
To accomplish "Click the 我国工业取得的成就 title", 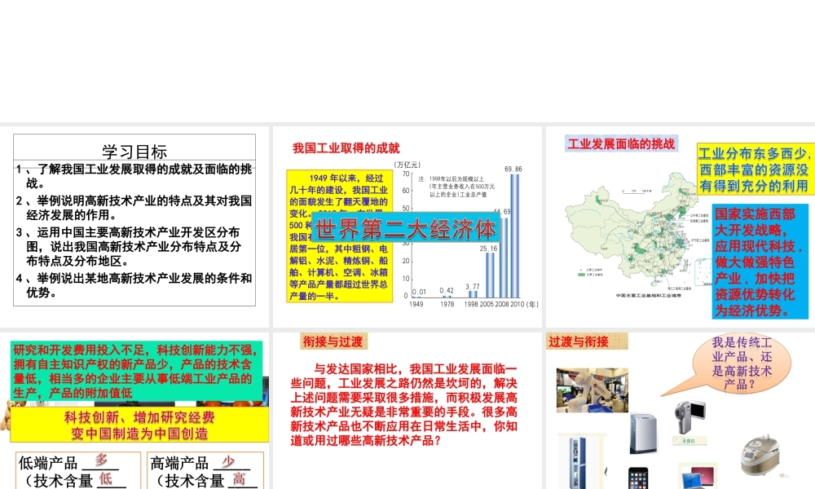I will coord(346,148).
